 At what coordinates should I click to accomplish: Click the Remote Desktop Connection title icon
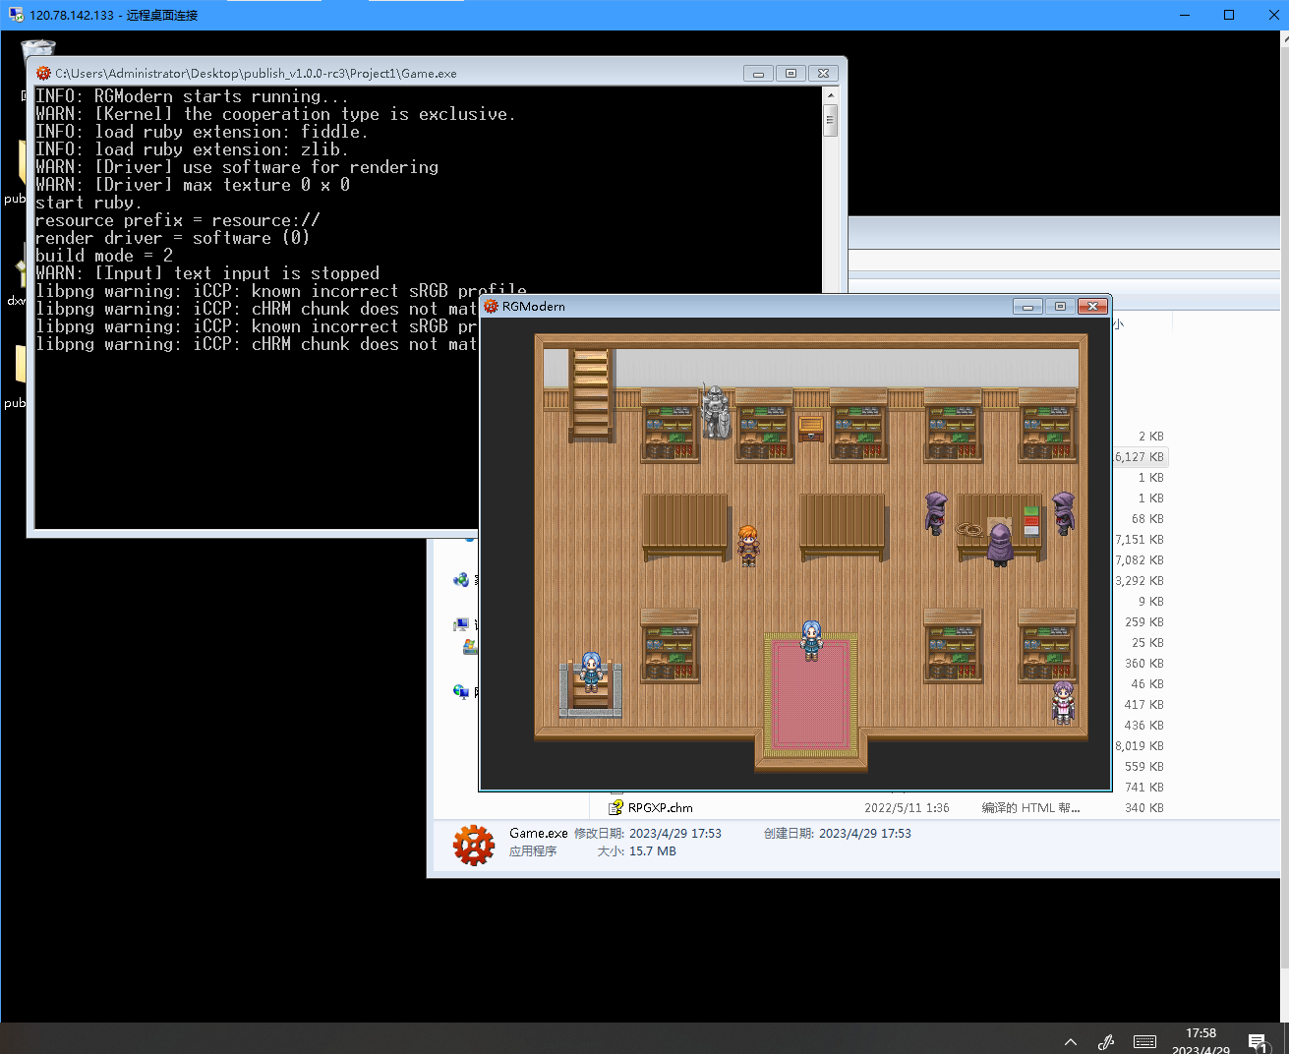coord(16,15)
